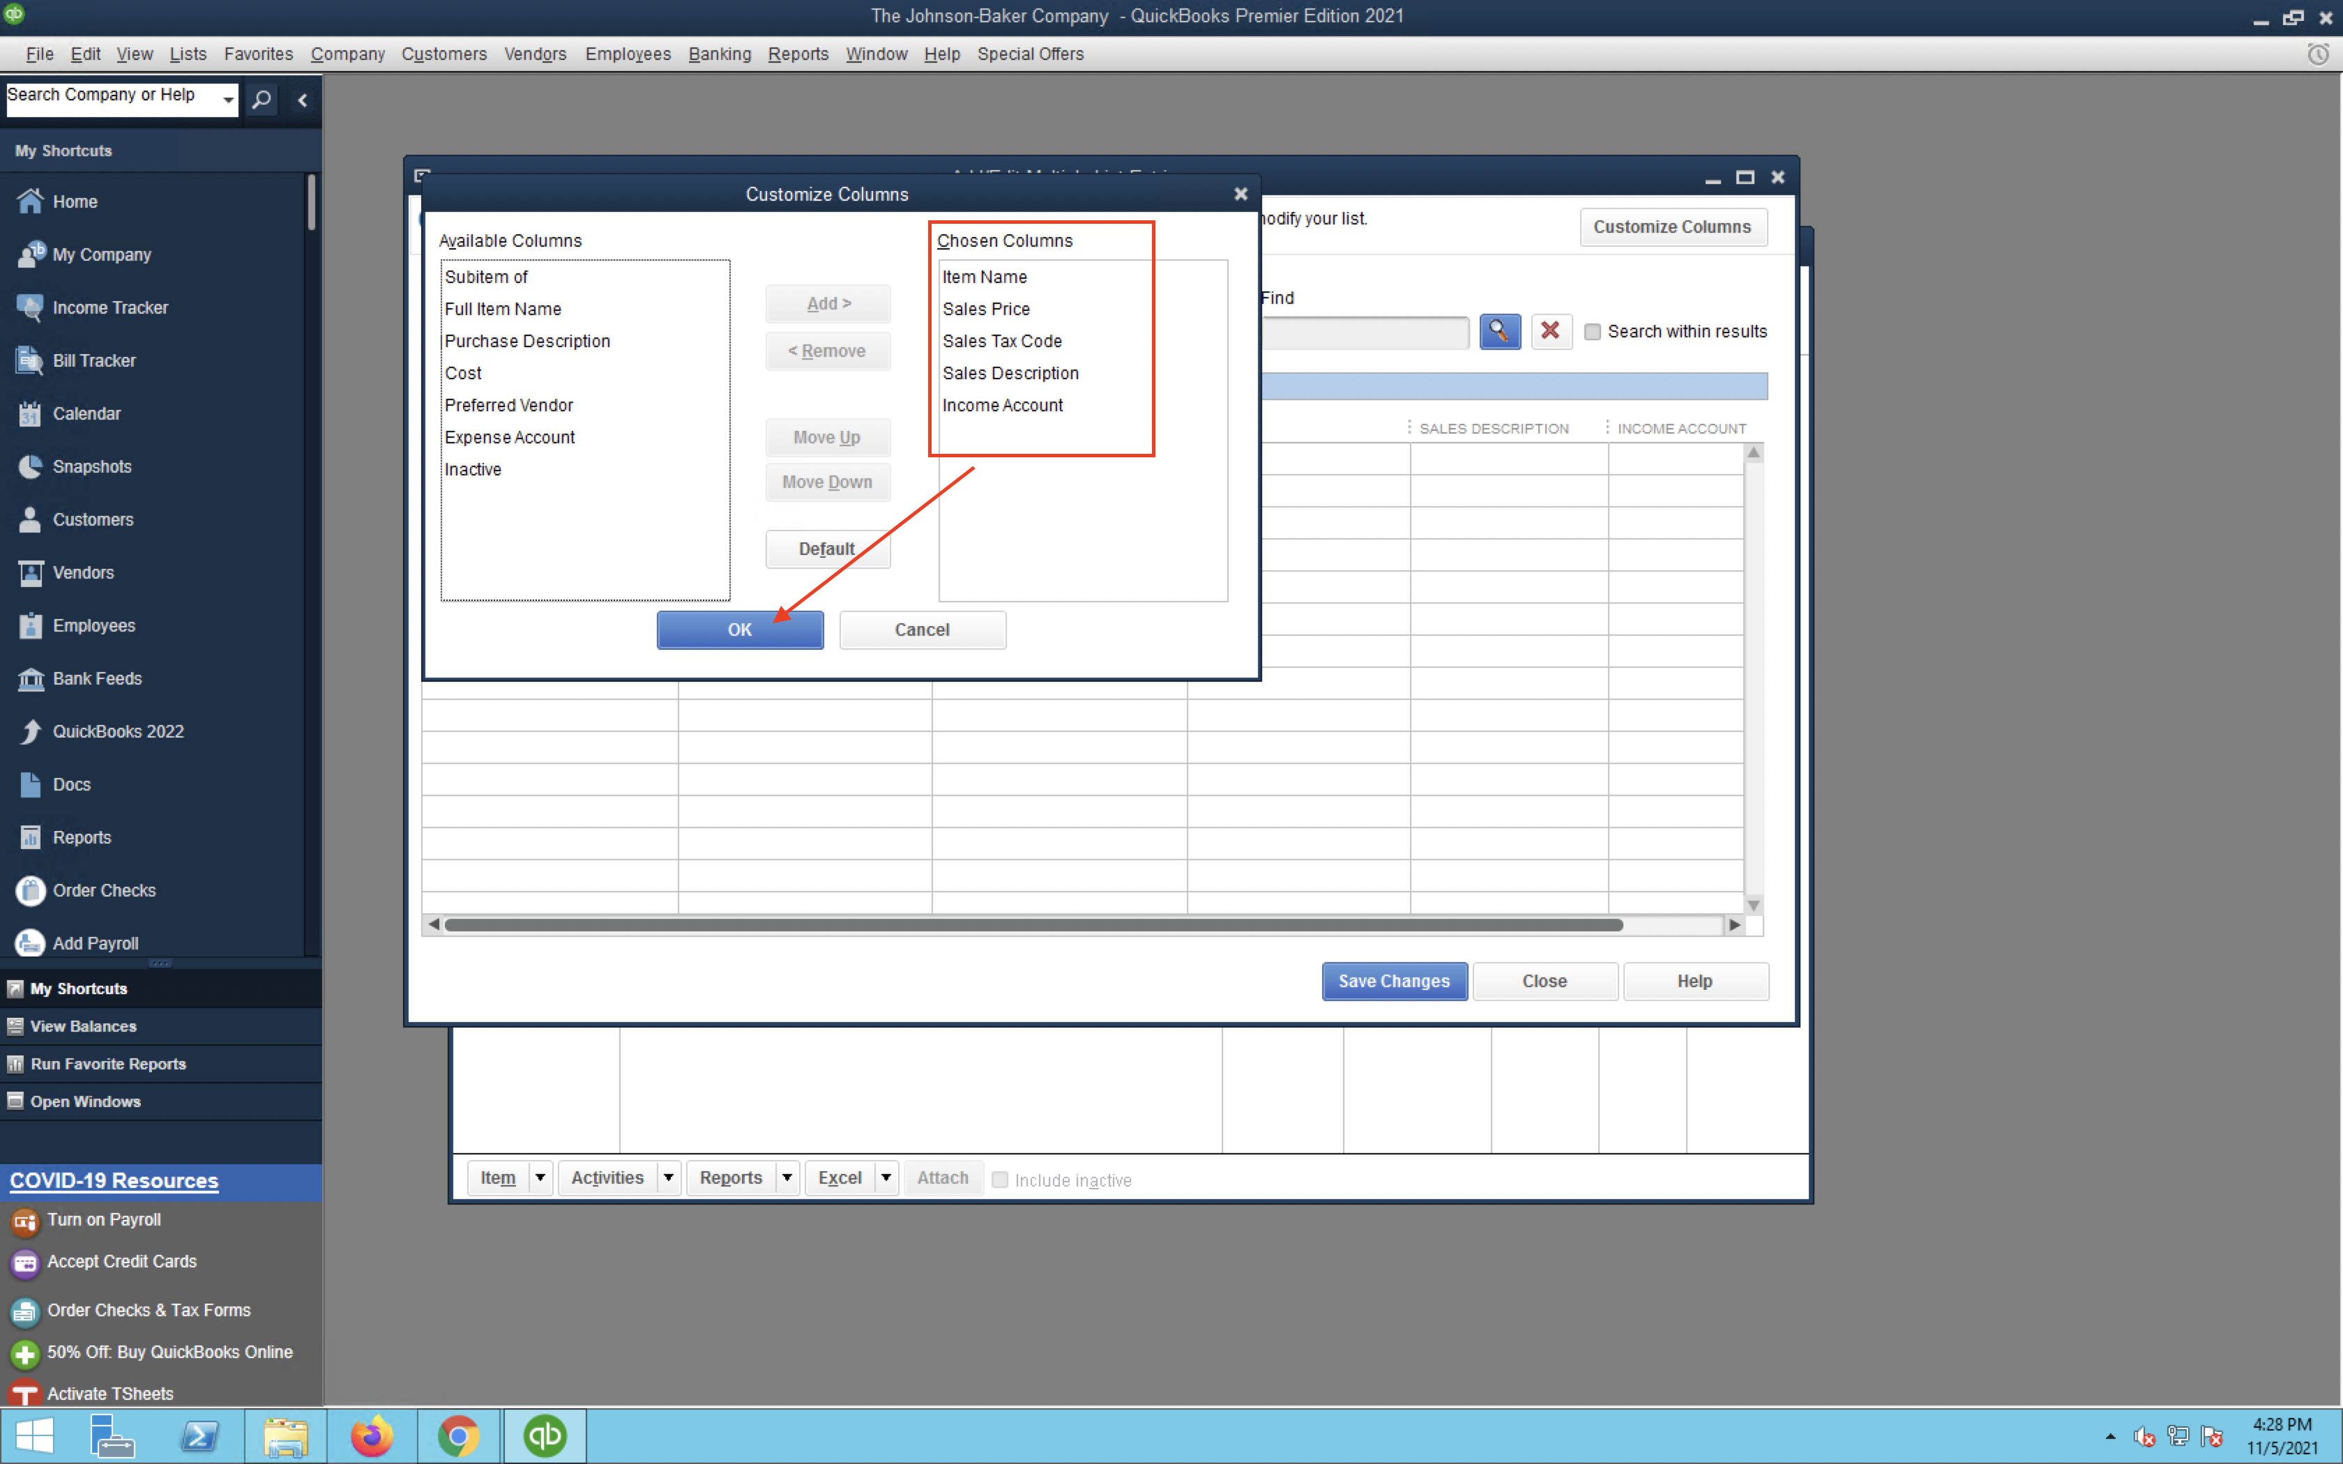Select Preferred Vendor in Available Columns
The image size is (2343, 1464).
point(509,406)
